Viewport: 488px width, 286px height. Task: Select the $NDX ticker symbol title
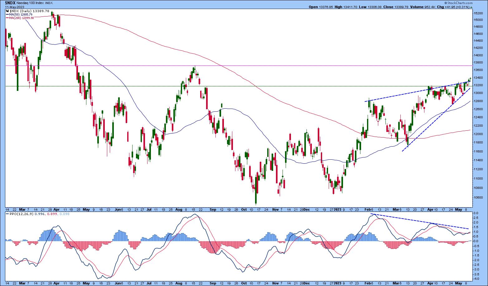click(10, 3)
